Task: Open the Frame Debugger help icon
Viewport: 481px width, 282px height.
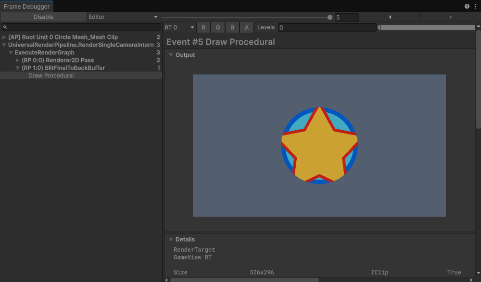Action: tap(467, 6)
